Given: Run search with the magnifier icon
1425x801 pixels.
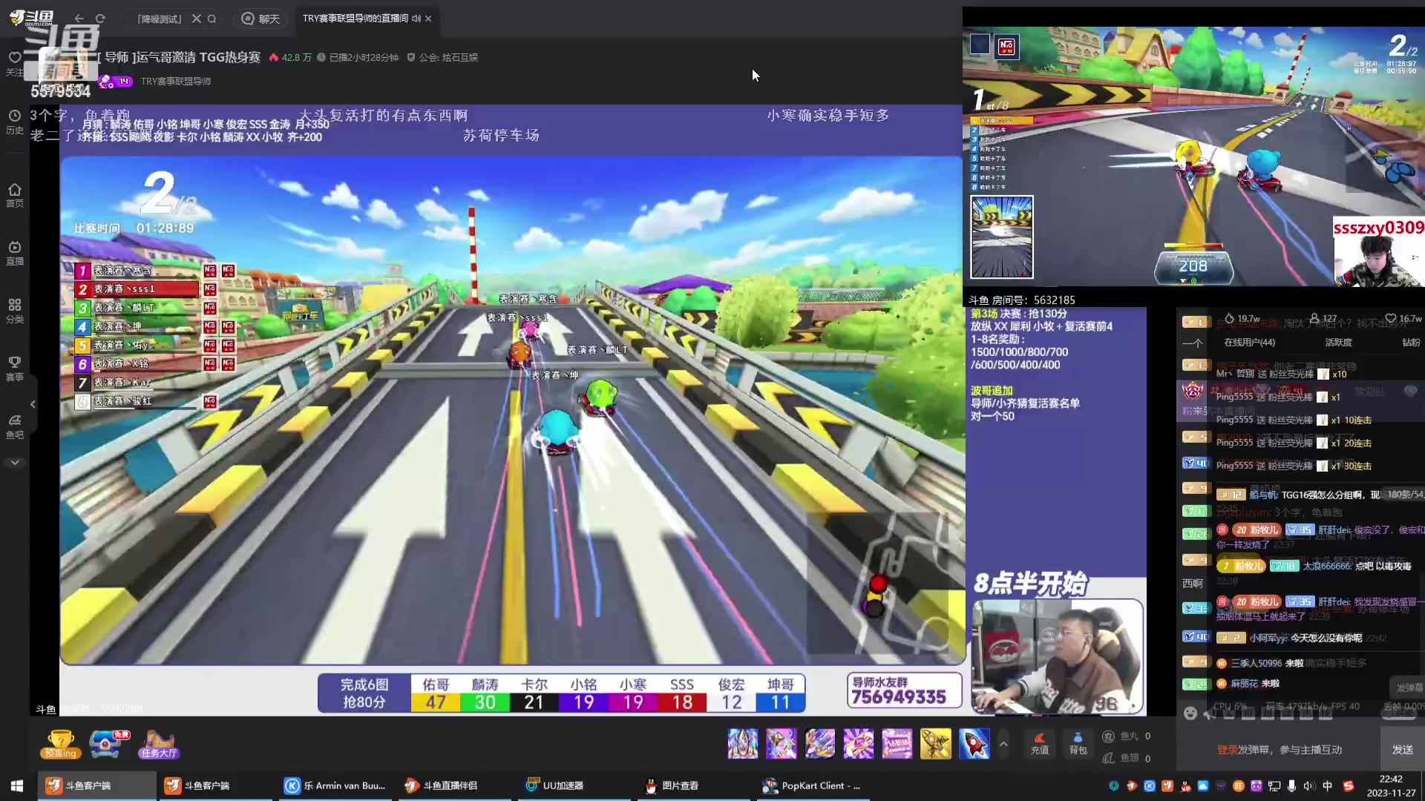Looking at the screenshot, I should [x=212, y=19].
